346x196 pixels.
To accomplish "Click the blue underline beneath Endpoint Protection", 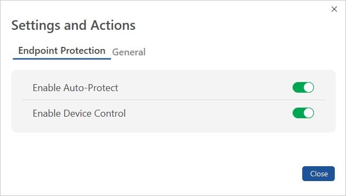I will tap(62, 59).
